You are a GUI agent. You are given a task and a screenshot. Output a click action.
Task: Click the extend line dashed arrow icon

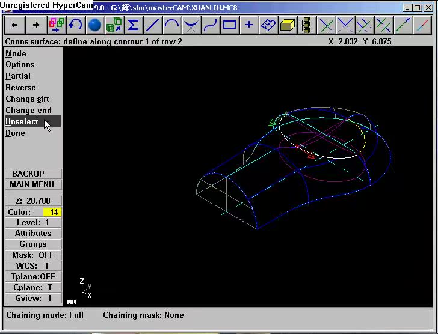pos(403,25)
